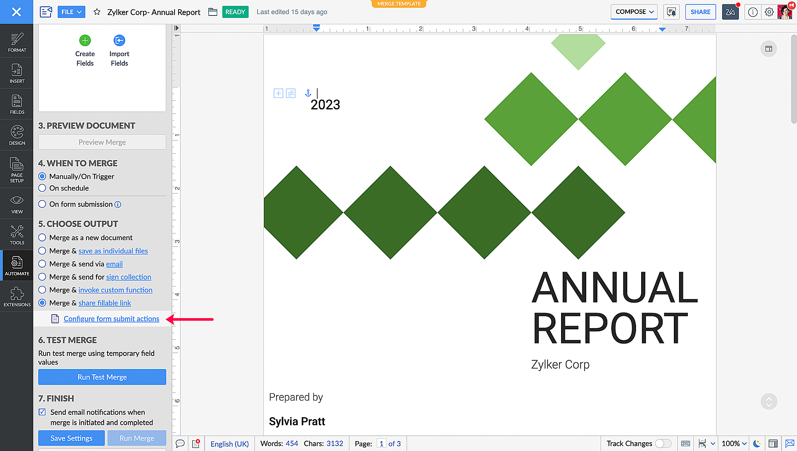Viewport: 797px width, 451px height.
Task: Click the document info icon
Action: click(752, 12)
